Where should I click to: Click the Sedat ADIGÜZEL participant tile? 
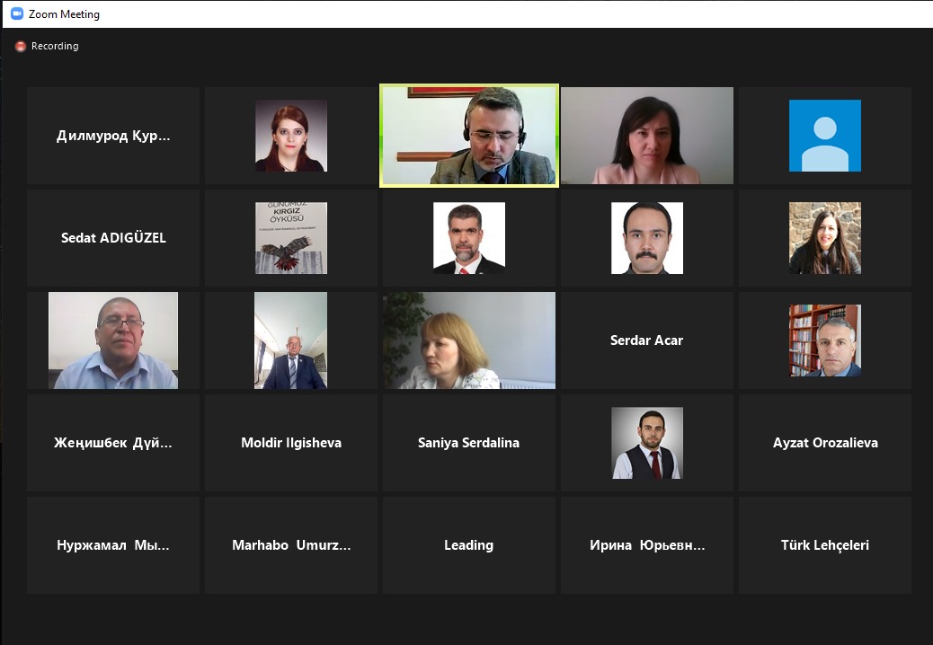click(x=113, y=238)
